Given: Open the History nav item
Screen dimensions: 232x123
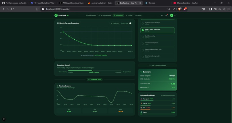Looking at the screenshot, I should (139, 15).
